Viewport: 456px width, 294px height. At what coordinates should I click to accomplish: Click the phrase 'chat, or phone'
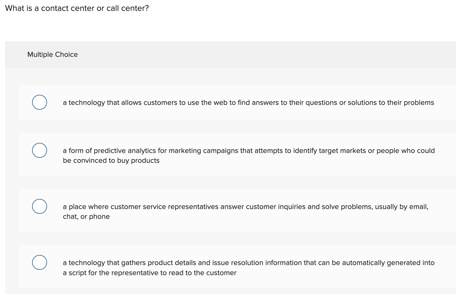[x=86, y=216]
